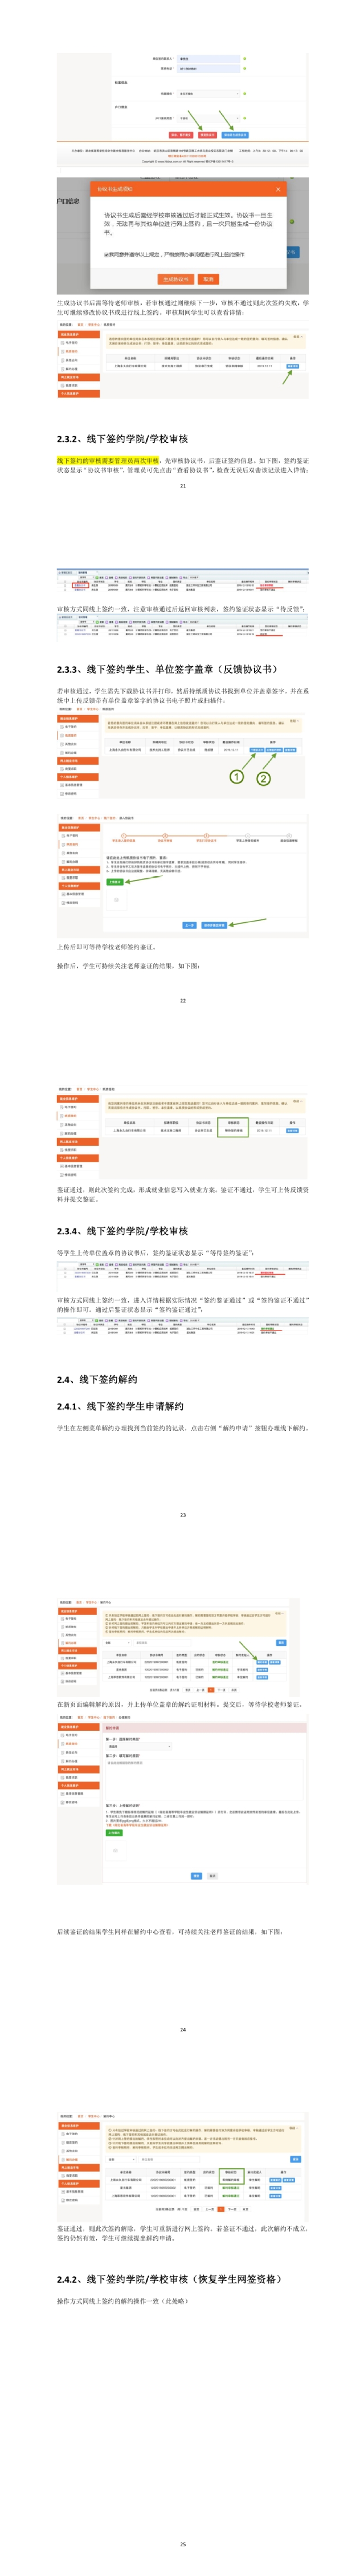The width and height of the screenshot is (364, 2576).
Task: Tick the agreement checkbox in 协议书生成须知 dialog
Action: click(106, 255)
